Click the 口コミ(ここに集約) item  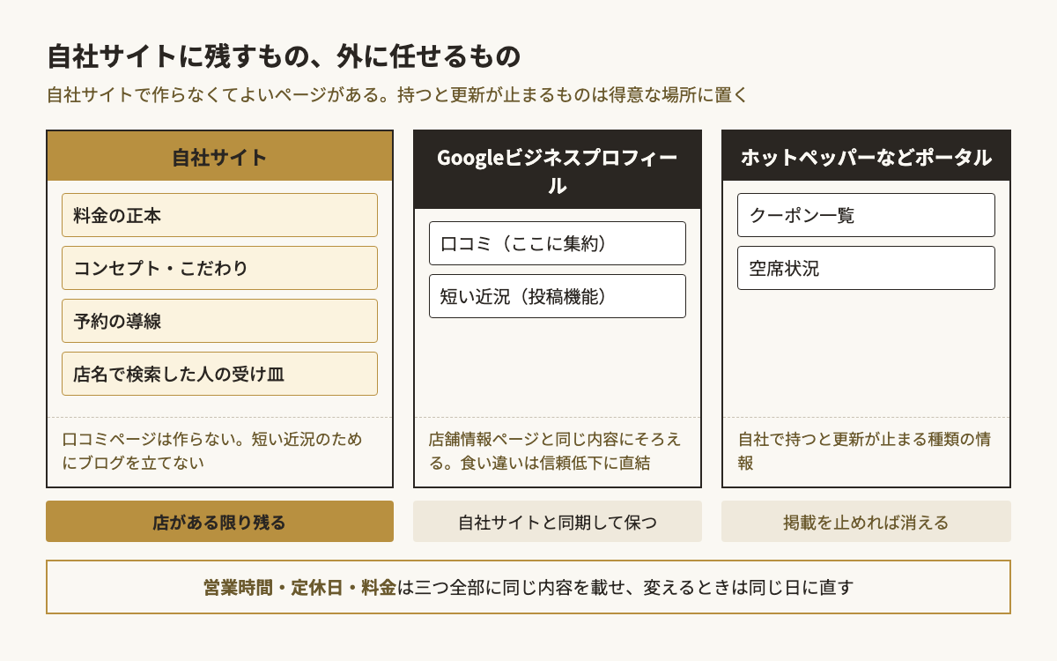558,243
